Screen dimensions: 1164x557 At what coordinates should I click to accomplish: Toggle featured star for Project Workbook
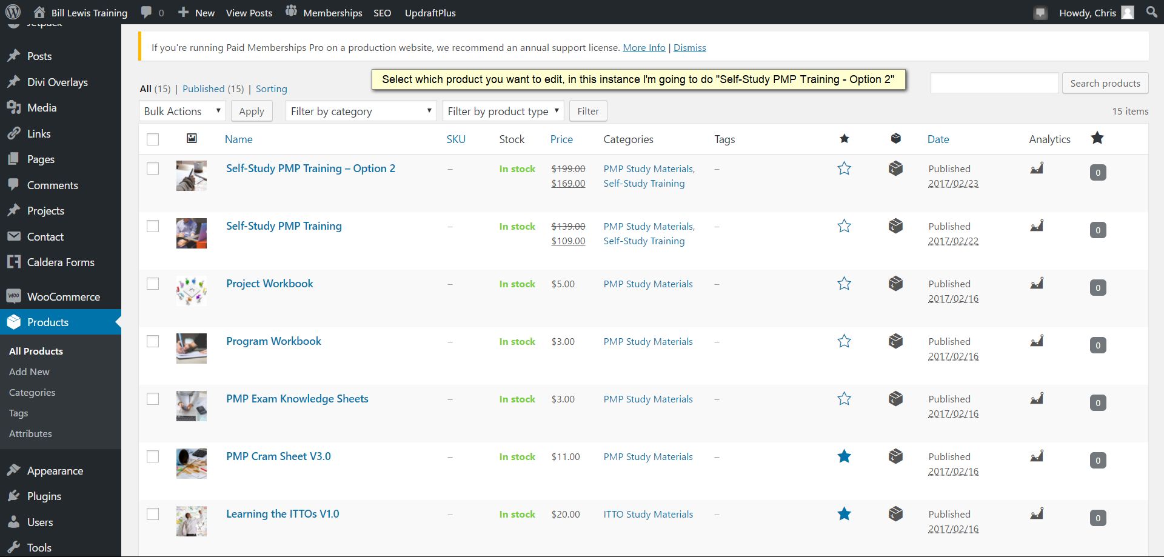(844, 284)
